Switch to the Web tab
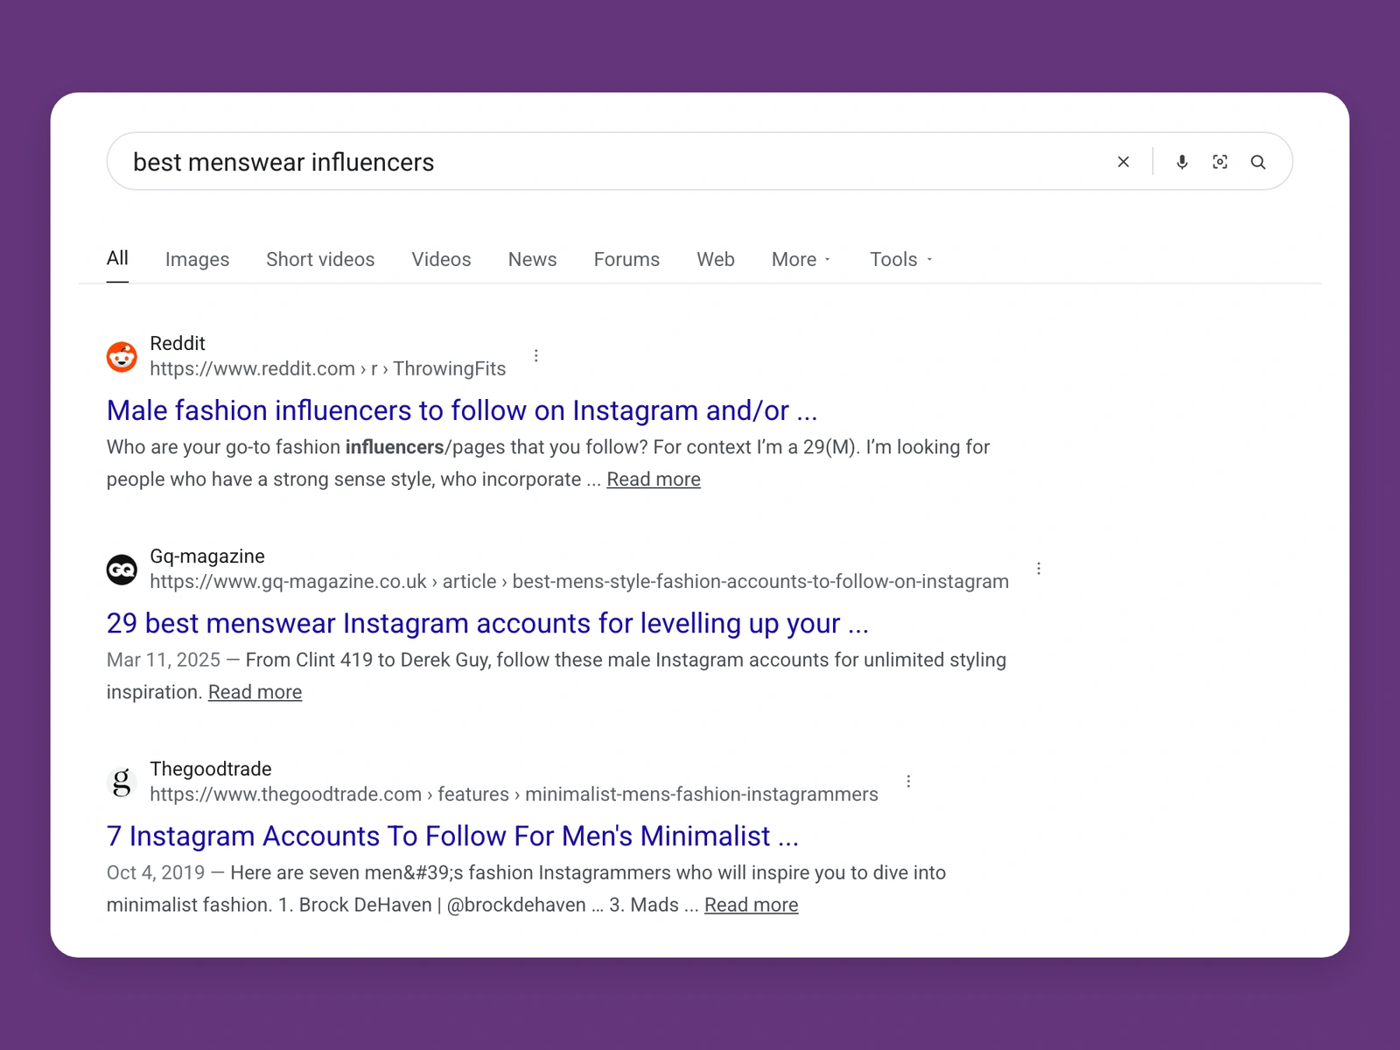The height and width of the screenshot is (1050, 1400). [716, 260]
